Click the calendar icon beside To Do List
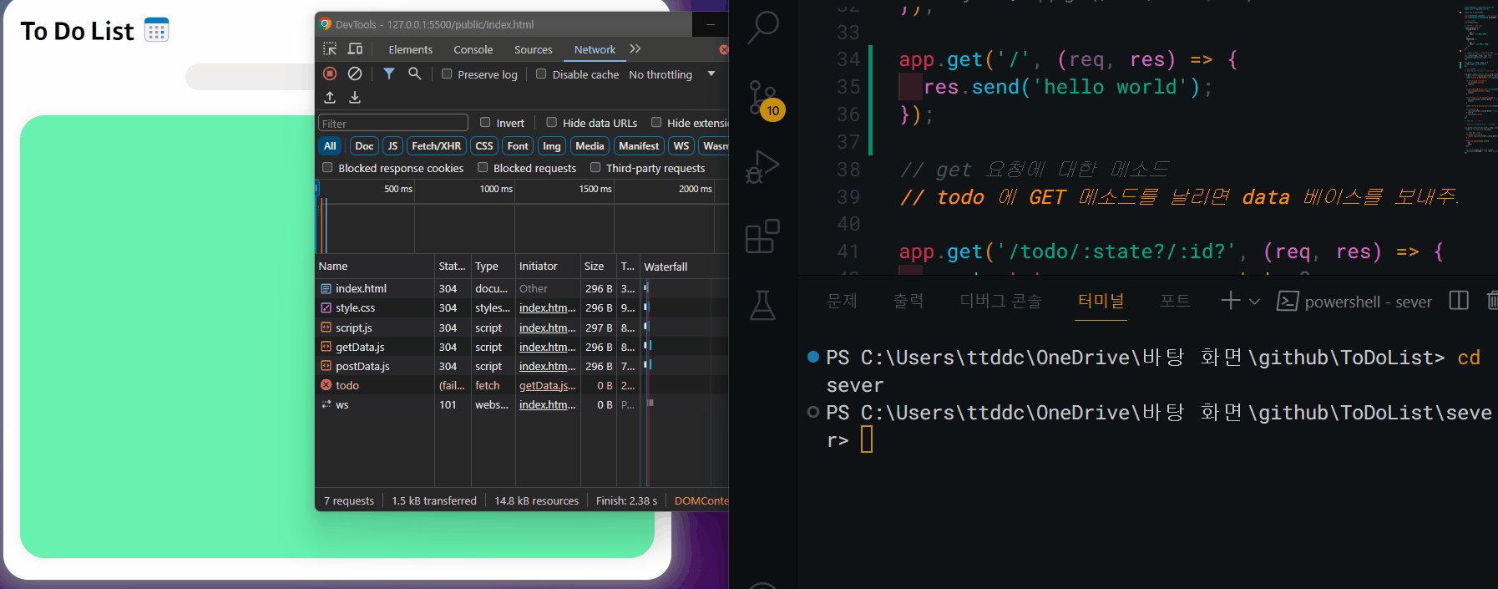1498x589 pixels. (156, 30)
